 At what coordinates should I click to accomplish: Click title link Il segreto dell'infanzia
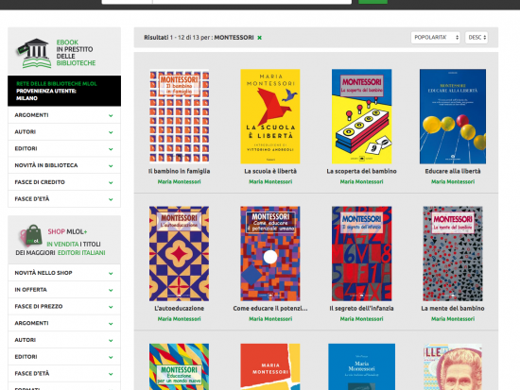coord(361,309)
